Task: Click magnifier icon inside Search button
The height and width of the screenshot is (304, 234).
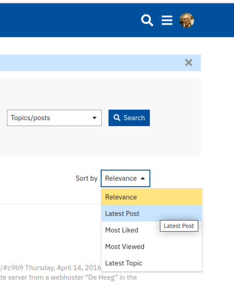Action: (x=117, y=118)
